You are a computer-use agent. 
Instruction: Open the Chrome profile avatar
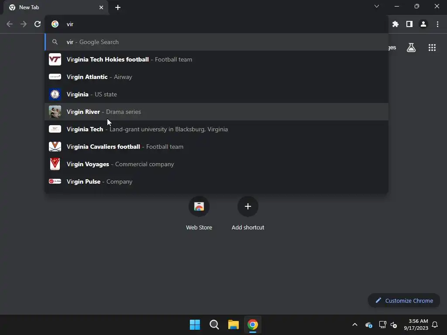click(x=423, y=24)
